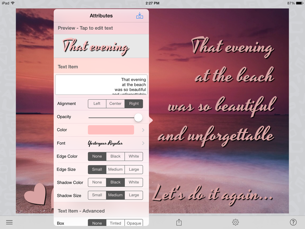Screen dimensions: 305x229
Task: Tap the 'Shadow Size' label
Action: [69, 195]
